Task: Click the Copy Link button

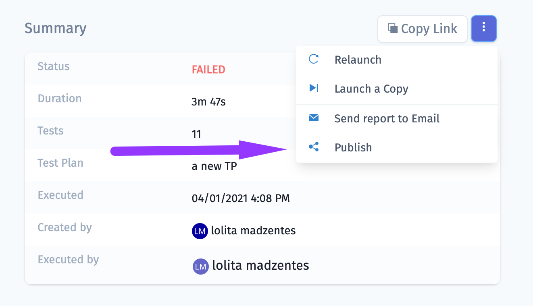Action: coord(422,29)
